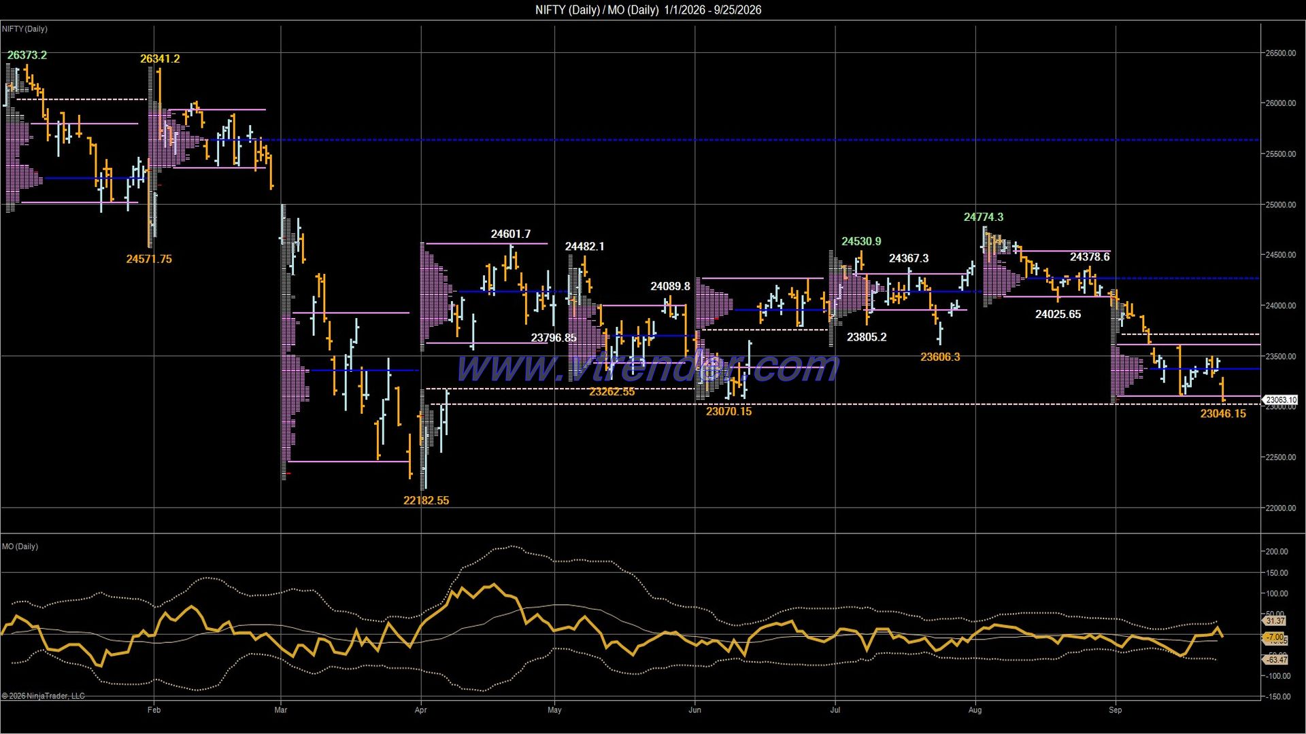This screenshot has height=734, width=1306.
Task: Click the Aug date axis label
Action: pos(975,710)
